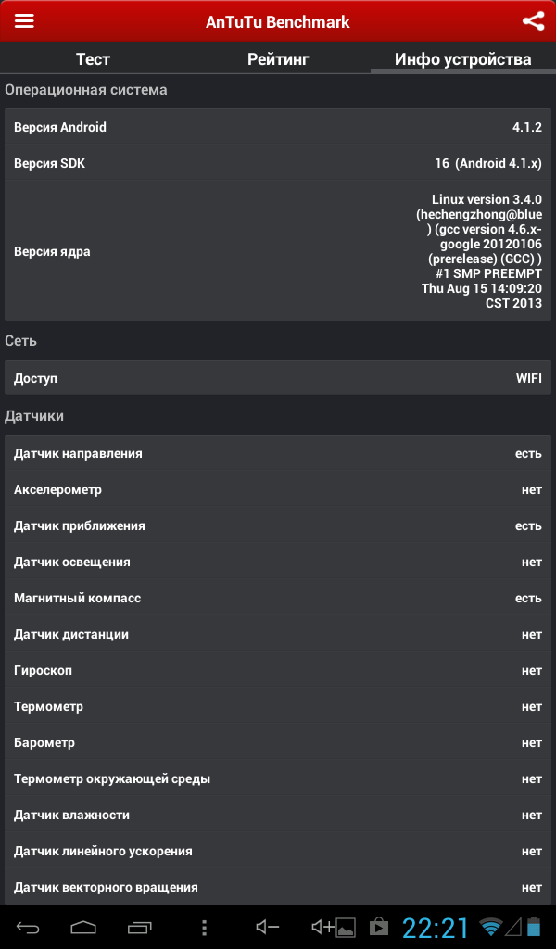
Task: Tap the volume up speaker icon
Action: tap(322, 927)
